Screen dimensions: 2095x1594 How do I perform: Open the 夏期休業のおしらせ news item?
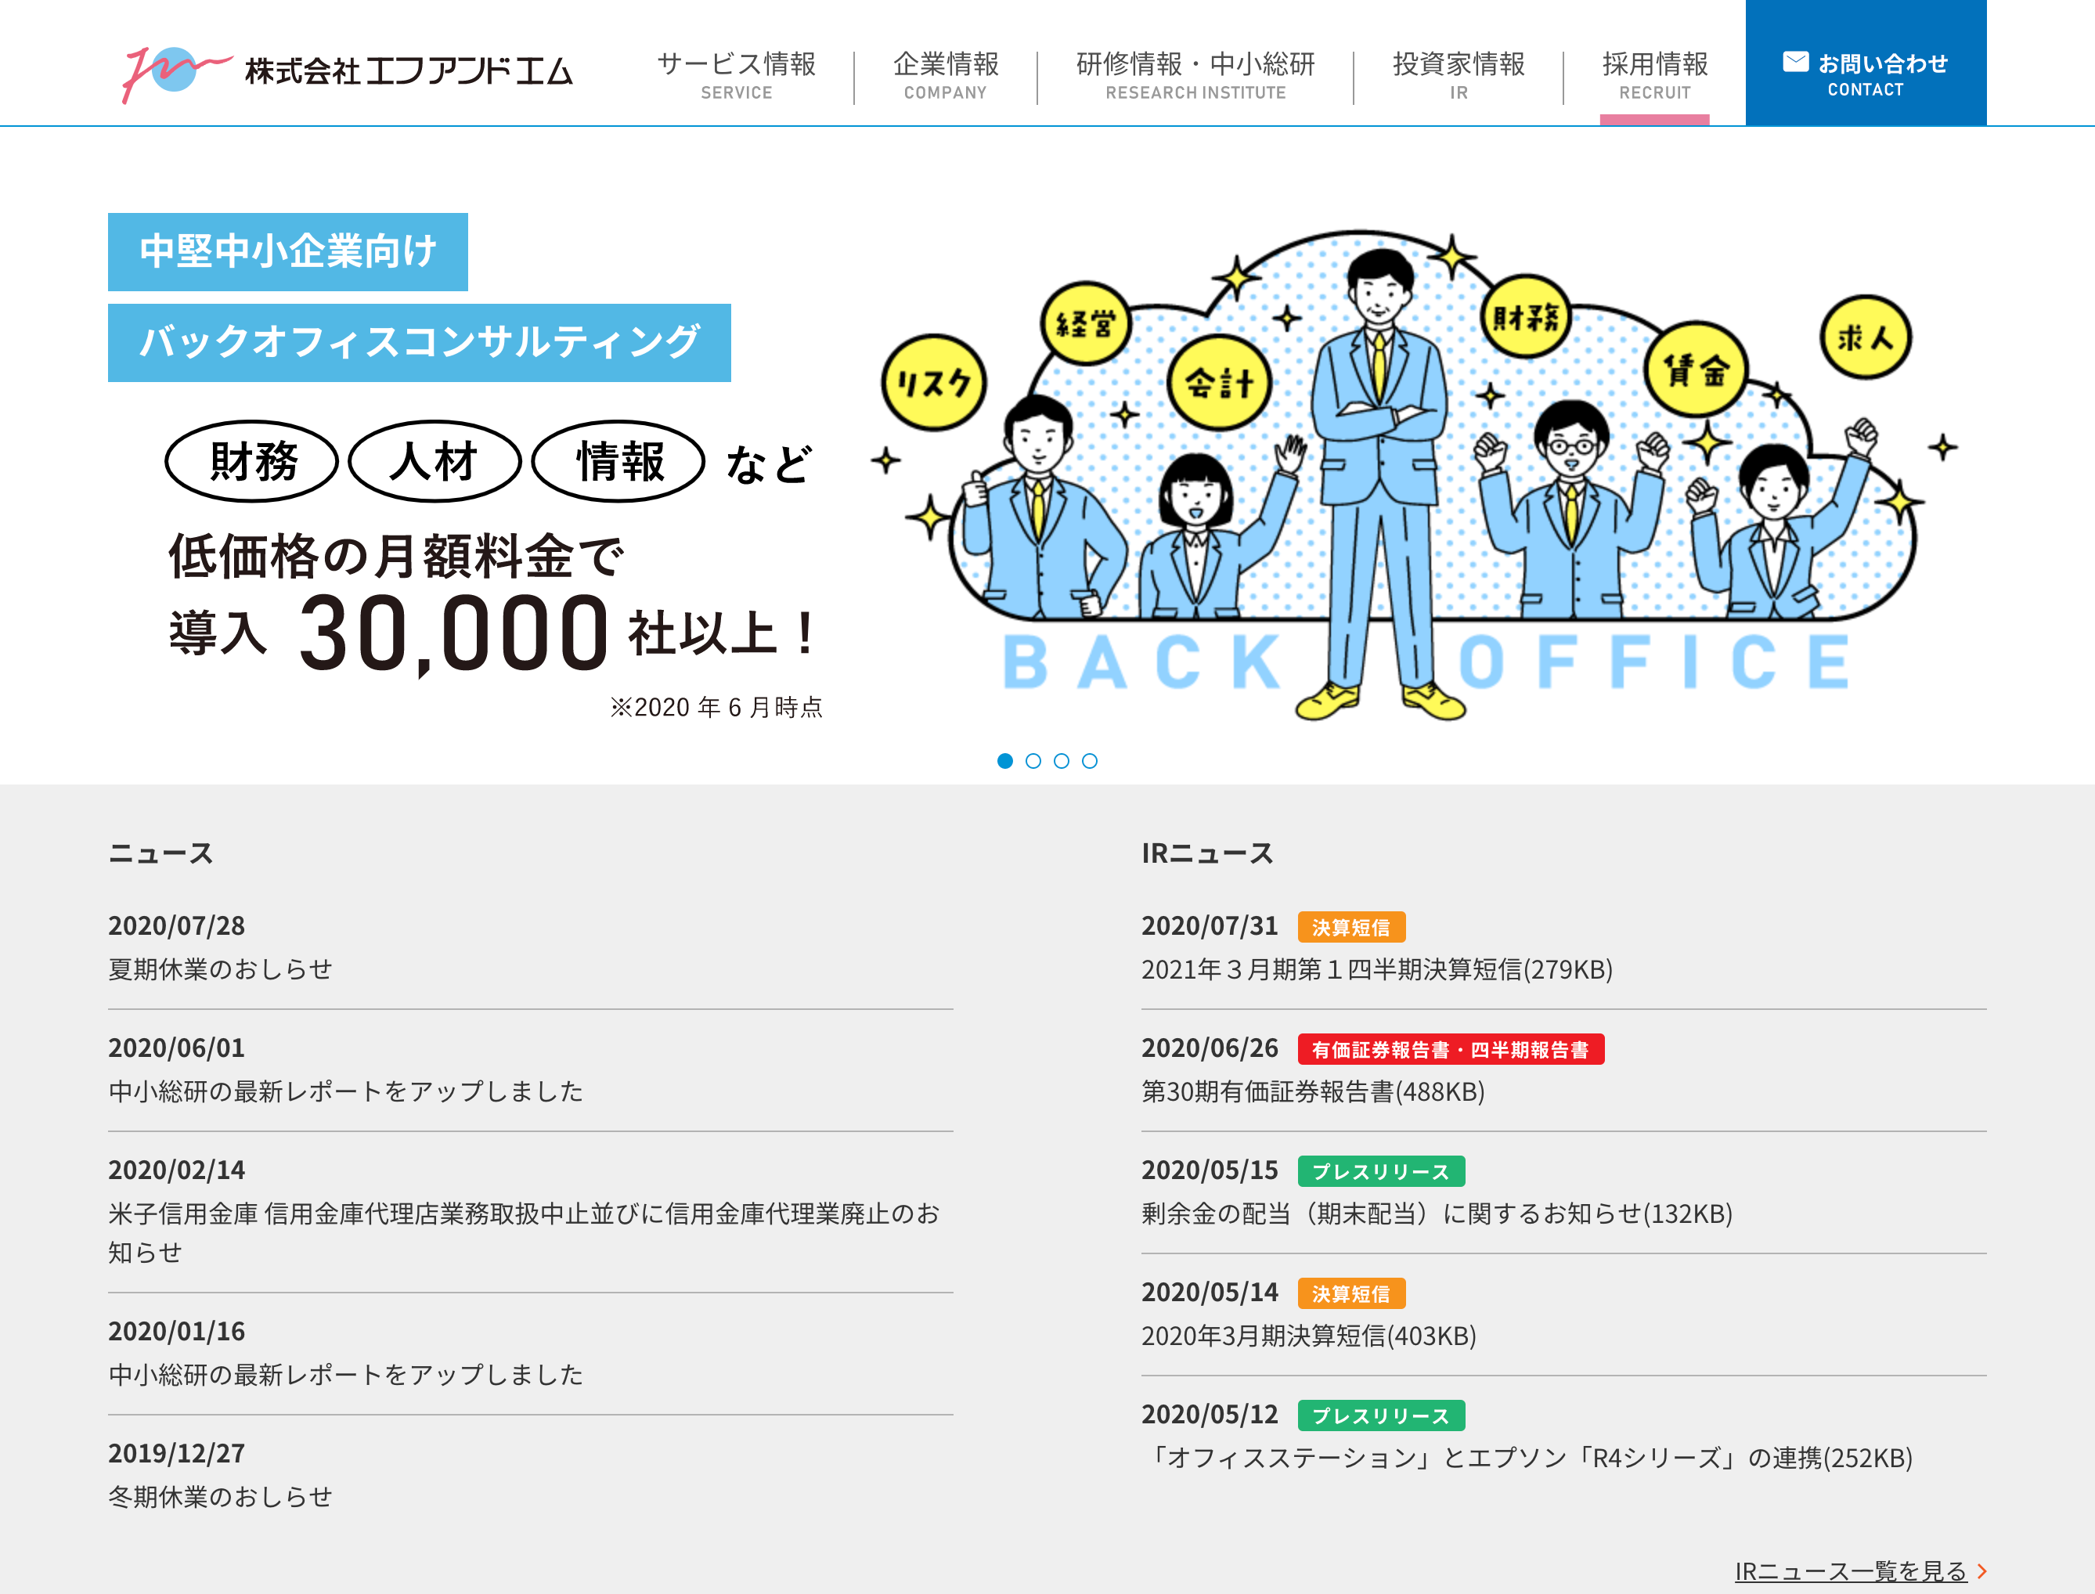point(220,968)
